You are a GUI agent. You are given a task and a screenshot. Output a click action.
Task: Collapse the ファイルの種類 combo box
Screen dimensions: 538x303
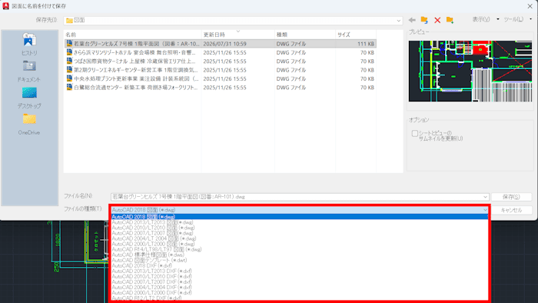(485, 210)
